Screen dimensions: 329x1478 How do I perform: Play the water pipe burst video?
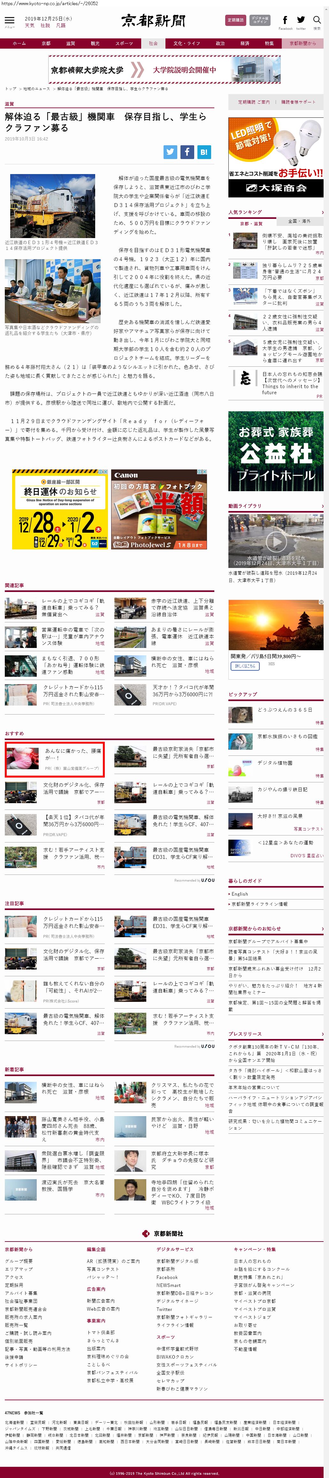276,540
